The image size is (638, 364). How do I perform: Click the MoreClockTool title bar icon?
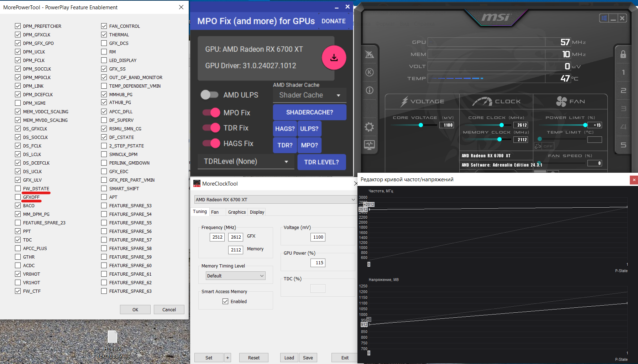coord(197,184)
